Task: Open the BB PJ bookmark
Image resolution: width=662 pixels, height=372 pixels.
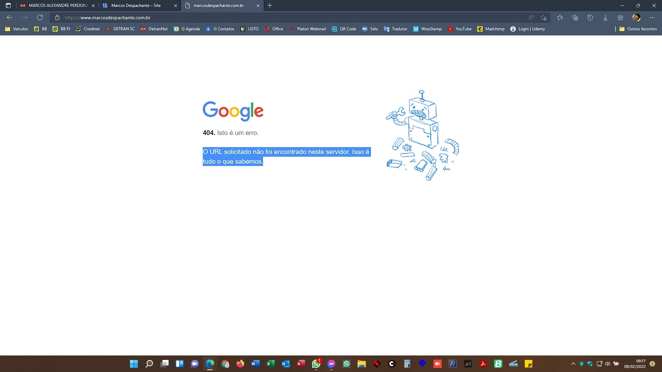Action: click(x=61, y=29)
